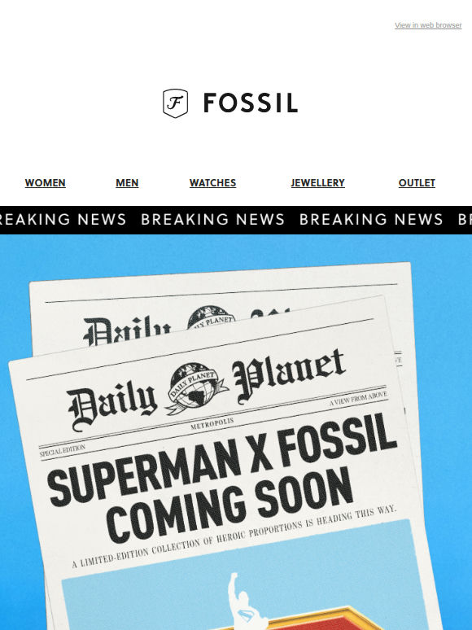Screen dimensions: 472x630
Task: Go to the WOMEN category
Action: click(x=45, y=183)
